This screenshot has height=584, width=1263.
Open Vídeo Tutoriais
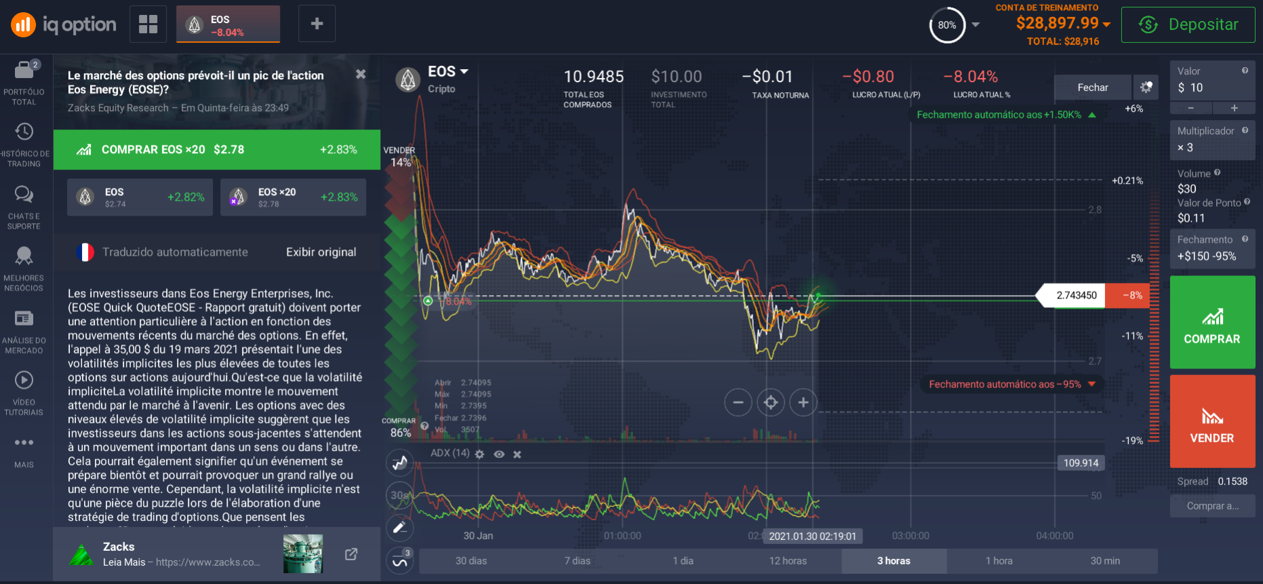(x=24, y=393)
